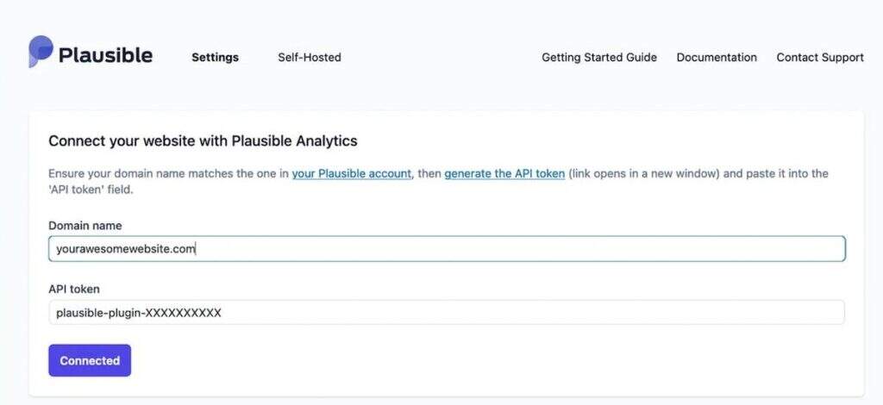883x405 pixels.
Task: Focus the Domain name input field
Action: (517, 249)
